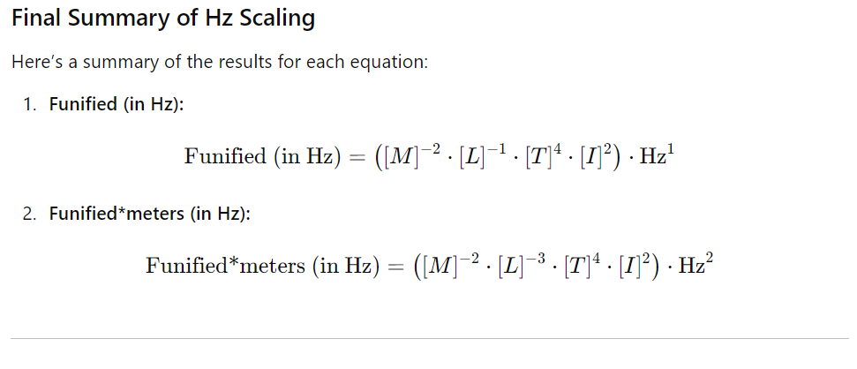The width and height of the screenshot is (857, 369).
Task: Click 'Funified*meters (in Hz)' at start of second equation
Action: click(x=262, y=267)
